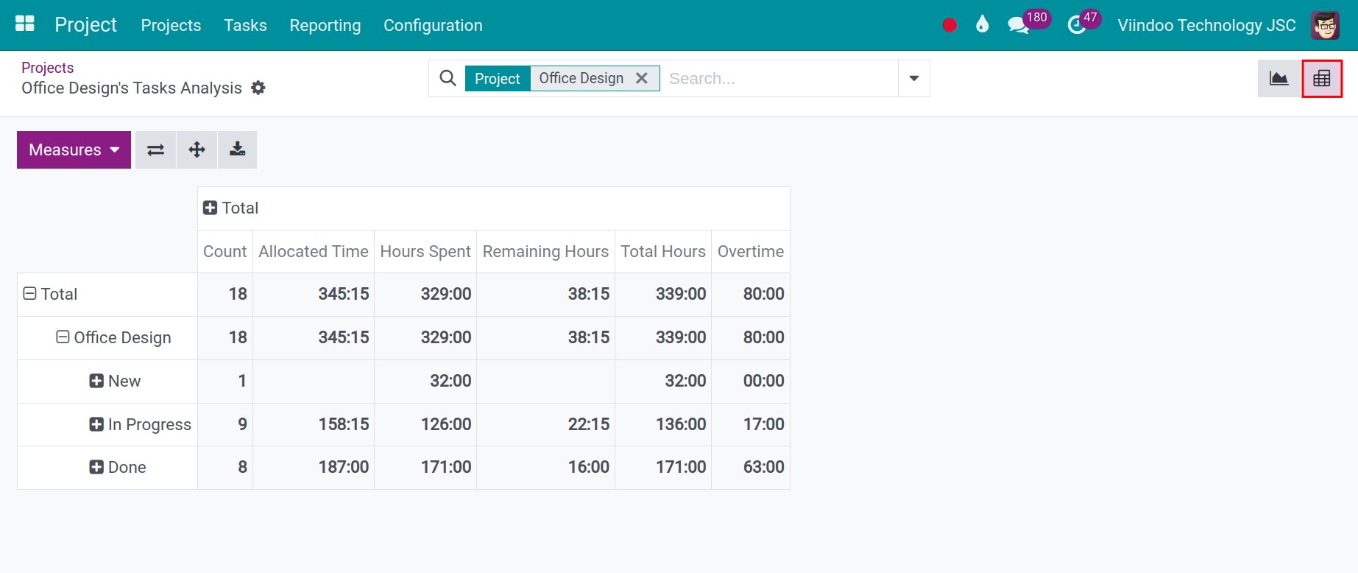
Task: Go back via Projects breadcrumb link
Action: click(48, 68)
